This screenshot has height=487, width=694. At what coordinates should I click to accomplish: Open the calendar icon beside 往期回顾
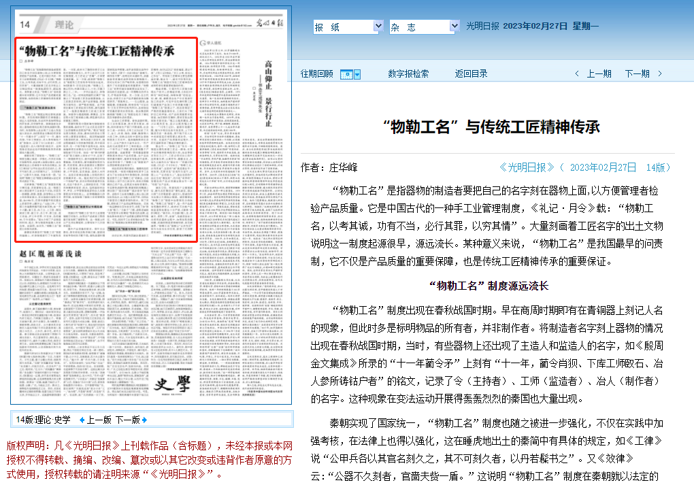(x=346, y=74)
